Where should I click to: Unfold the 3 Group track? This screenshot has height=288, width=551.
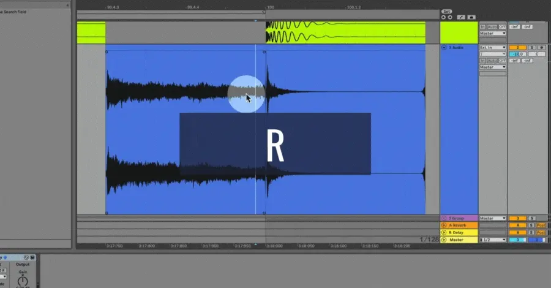pyautogui.click(x=444, y=218)
